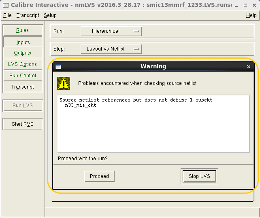260x218 pixels.
Task: Close the Warning dialog
Action: click(x=249, y=67)
